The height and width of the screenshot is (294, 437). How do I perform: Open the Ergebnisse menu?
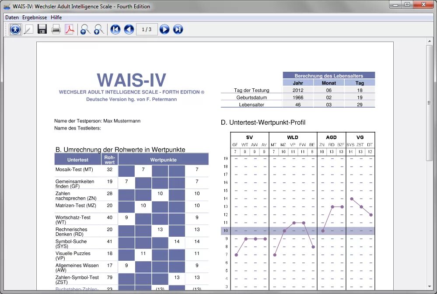point(35,17)
